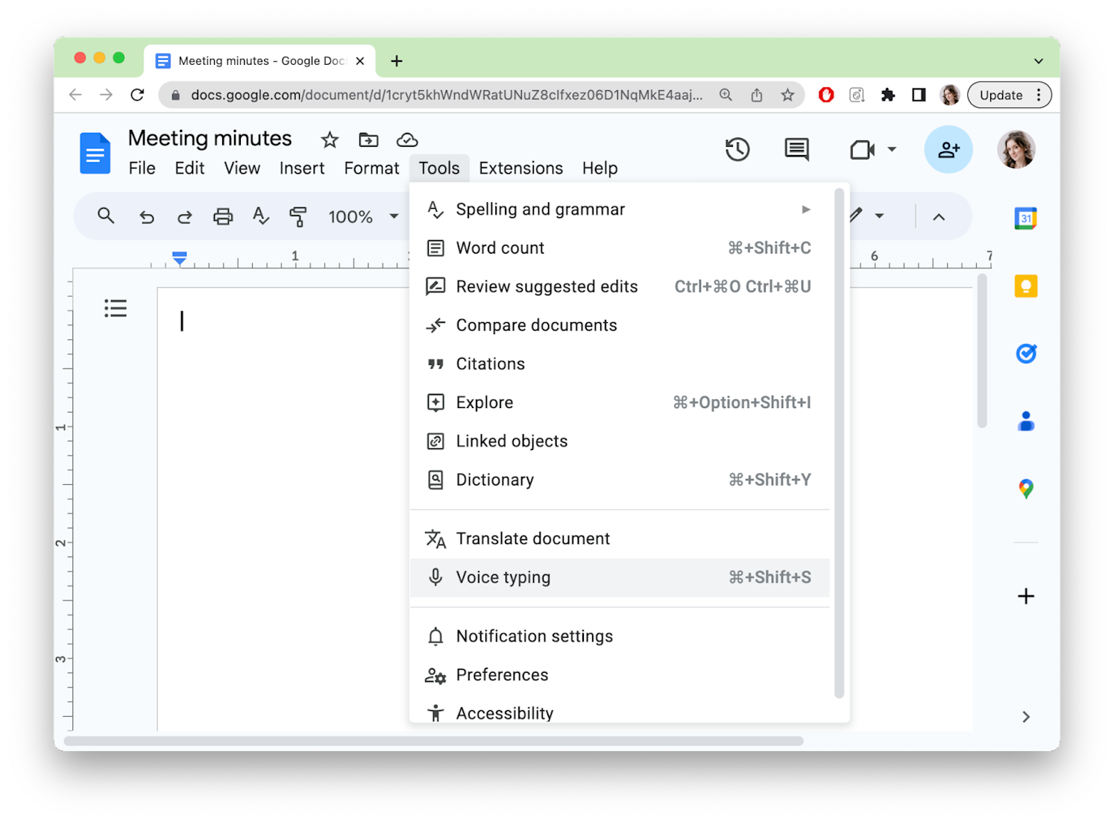Viewport: 1114px width, 822px height.
Task: Open the File menu
Action: point(142,169)
